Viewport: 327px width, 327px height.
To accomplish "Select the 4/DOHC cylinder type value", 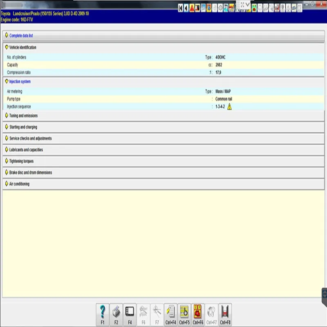I will [220, 57].
